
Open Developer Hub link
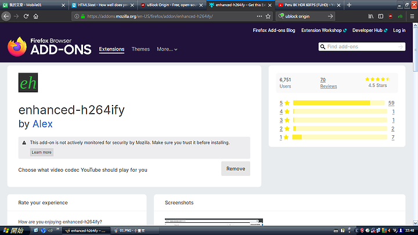click(370, 30)
